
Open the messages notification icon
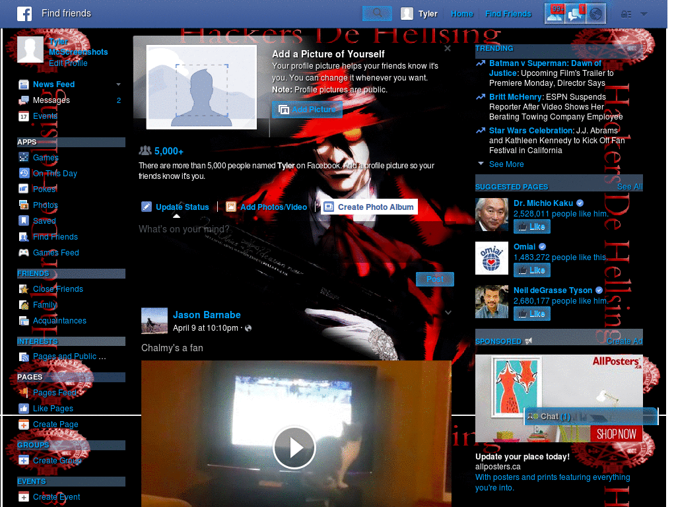pos(575,14)
